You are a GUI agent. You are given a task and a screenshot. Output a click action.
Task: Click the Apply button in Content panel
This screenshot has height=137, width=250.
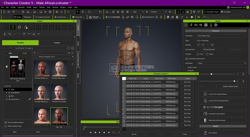(x=14, y=132)
